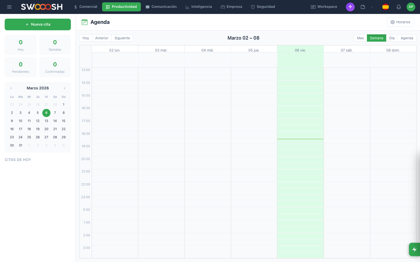Activate the Agenda view toggle
Image resolution: width=420 pixels, height=262 pixels.
coord(407,38)
